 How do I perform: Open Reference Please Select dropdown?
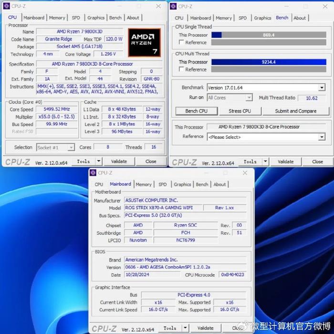click(322, 137)
